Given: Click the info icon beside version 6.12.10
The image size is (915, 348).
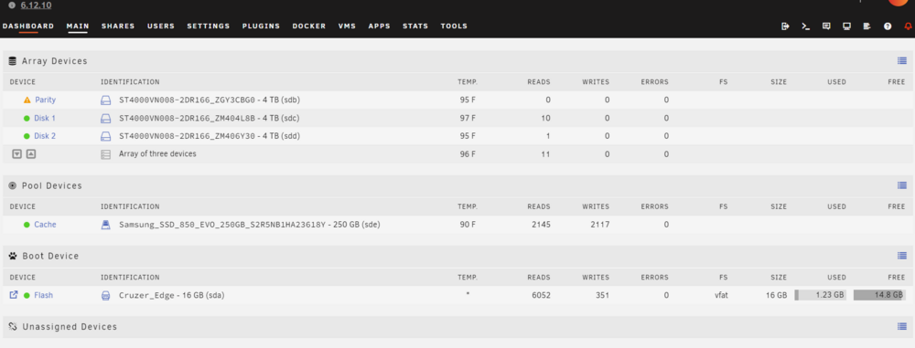Looking at the screenshot, I should 12,5.
